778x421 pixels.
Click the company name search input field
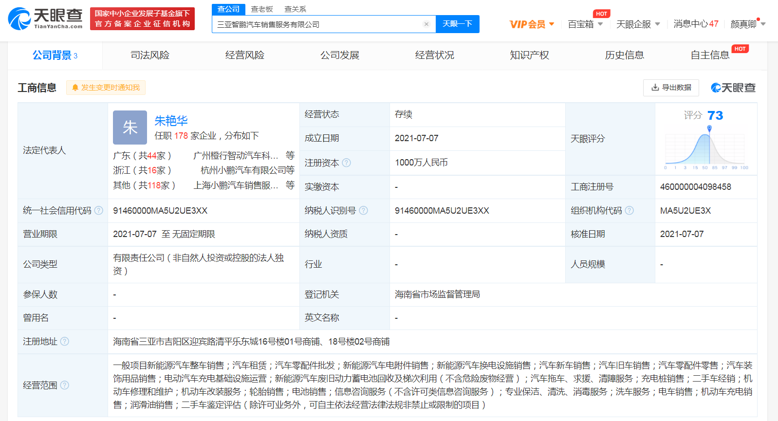[316, 24]
